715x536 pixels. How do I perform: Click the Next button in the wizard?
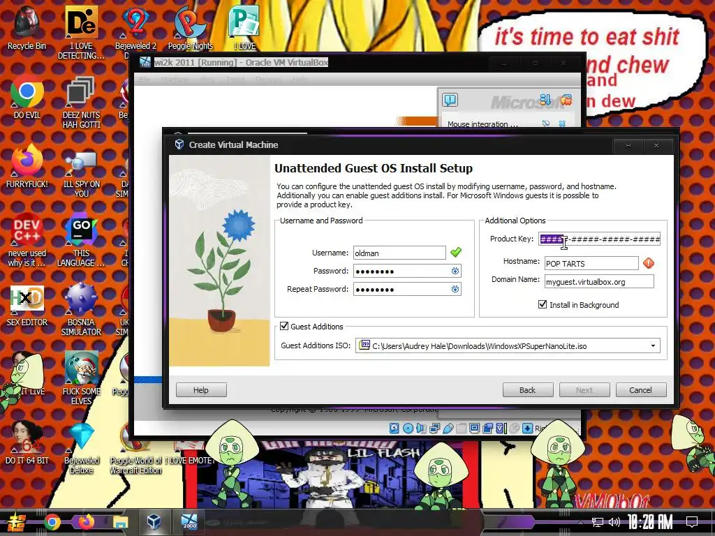click(584, 390)
